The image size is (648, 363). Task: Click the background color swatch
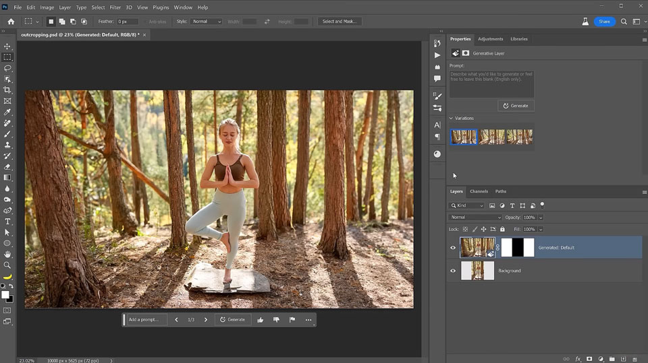pos(11,300)
